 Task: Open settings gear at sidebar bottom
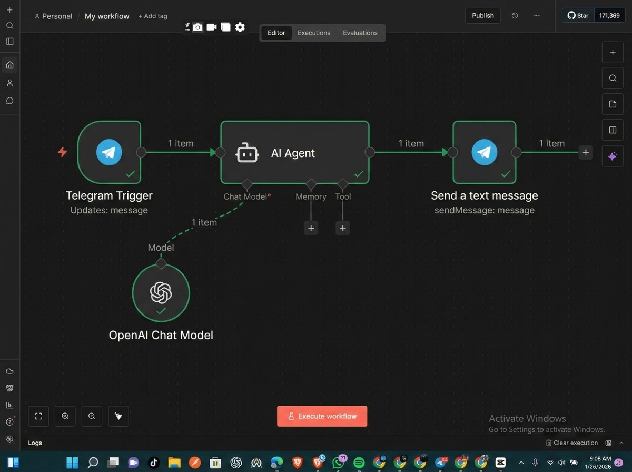point(9,439)
